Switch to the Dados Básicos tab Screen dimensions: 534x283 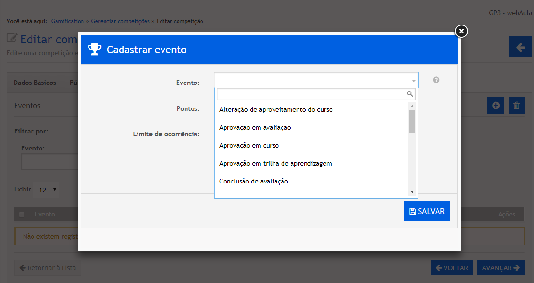point(35,83)
